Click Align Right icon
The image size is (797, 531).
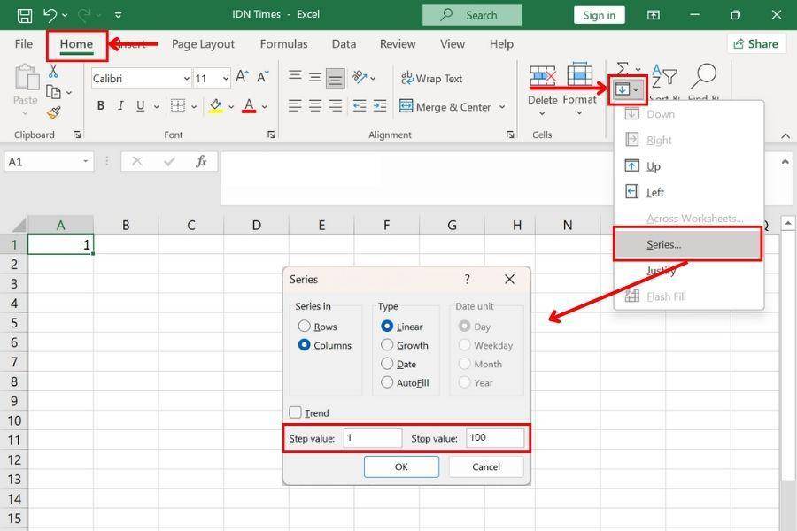tap(336, 105)
